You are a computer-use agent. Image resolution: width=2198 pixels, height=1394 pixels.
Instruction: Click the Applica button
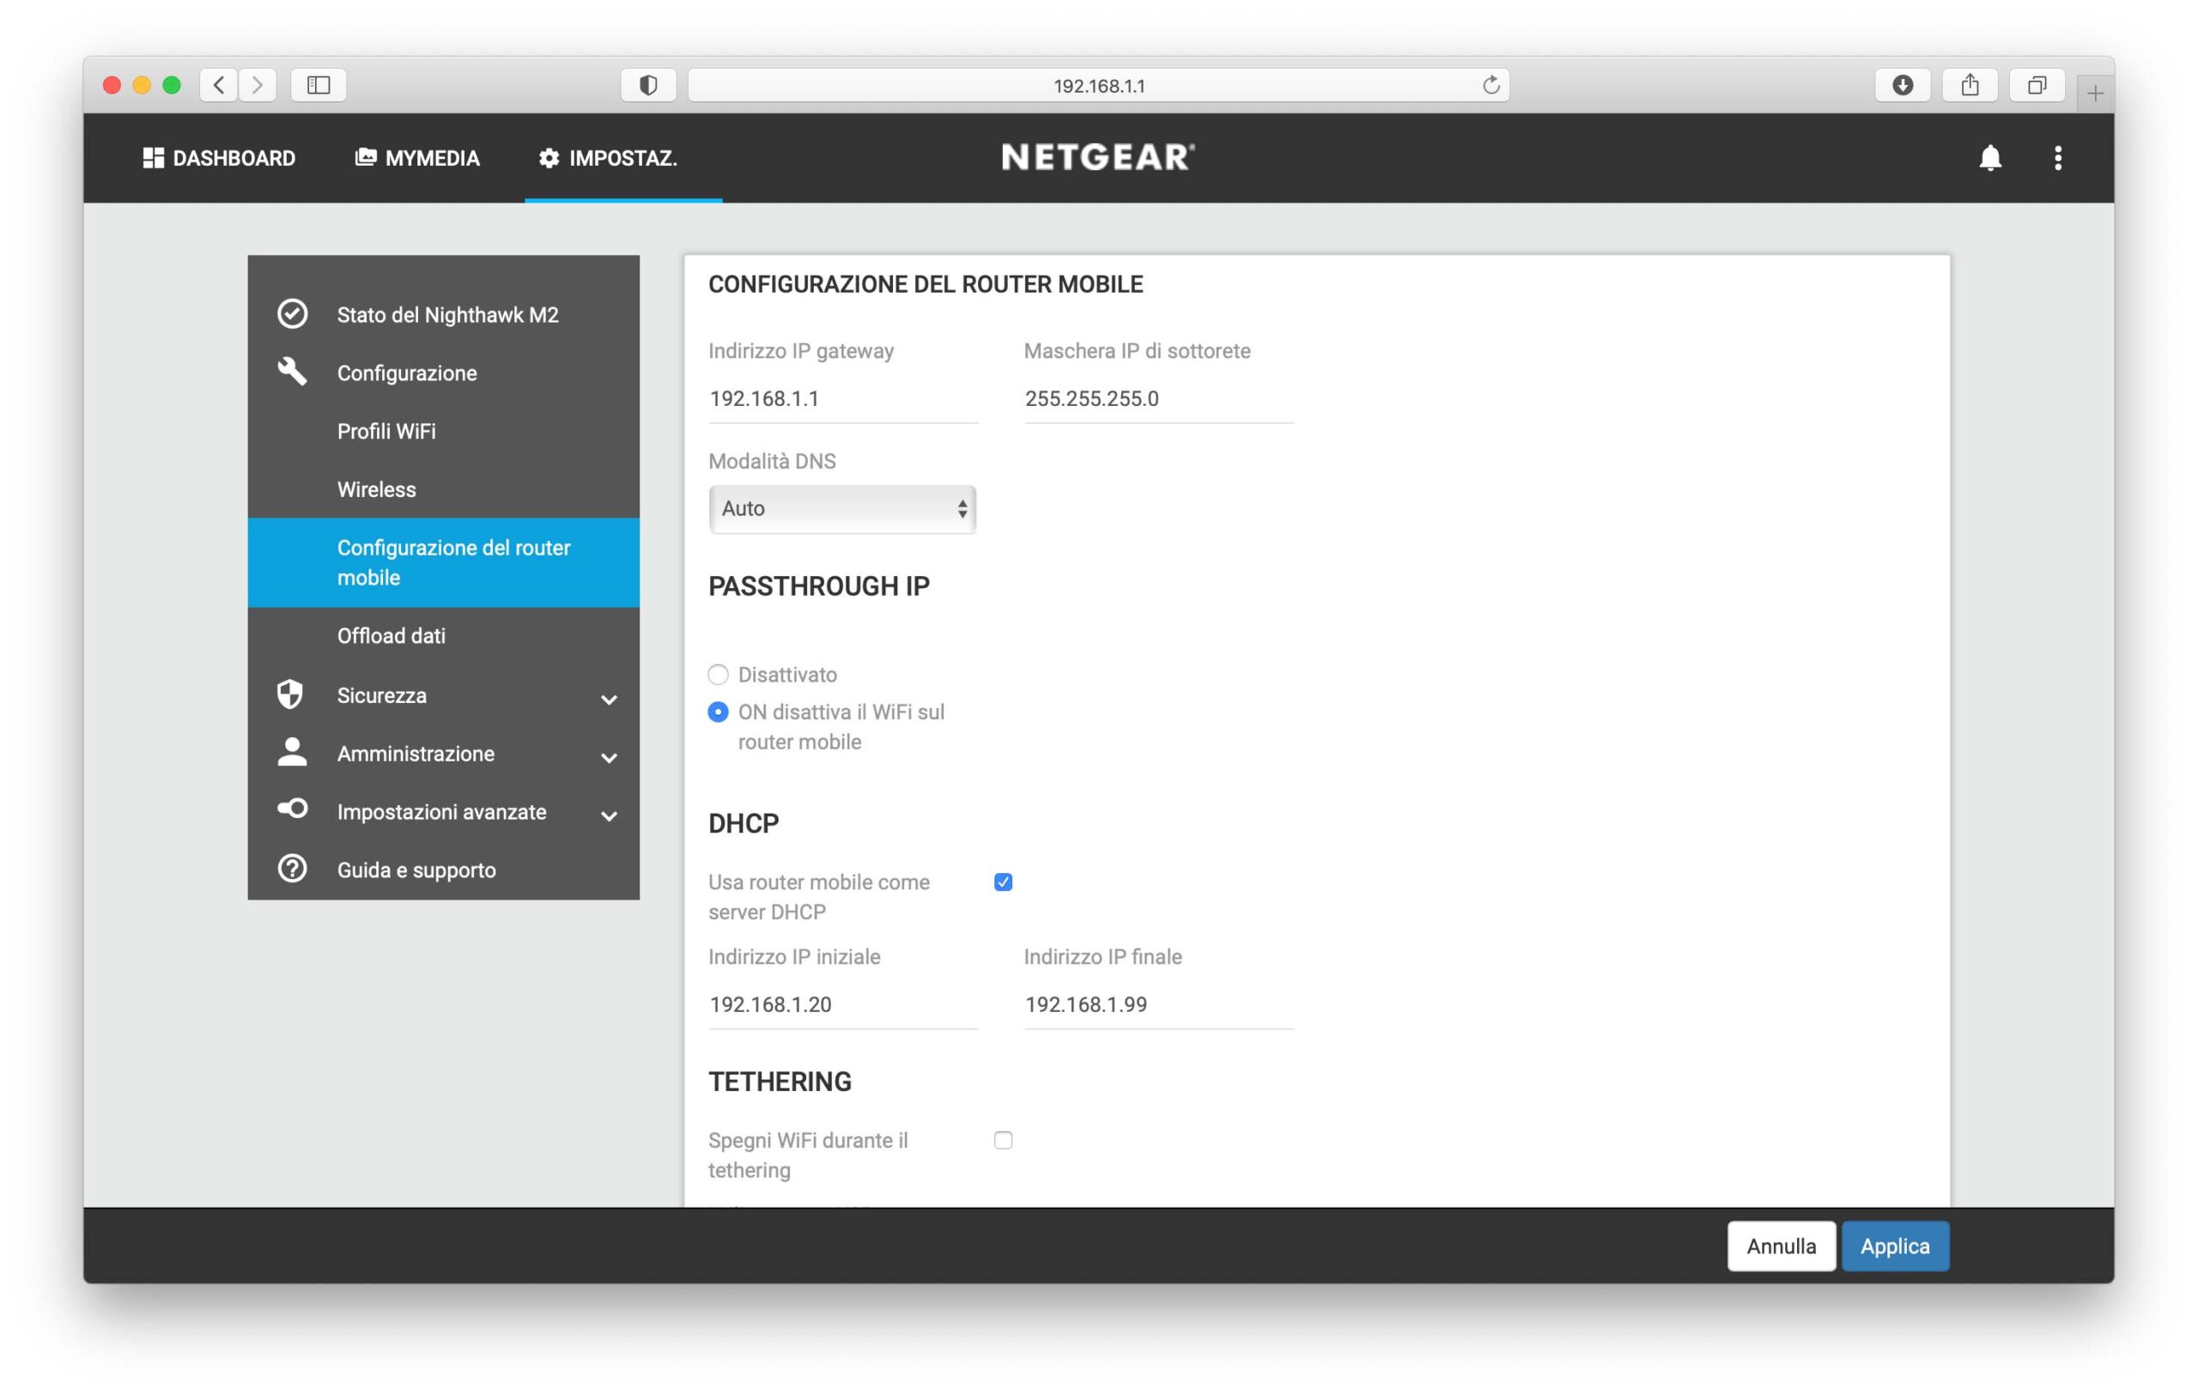point(1895,1246)
